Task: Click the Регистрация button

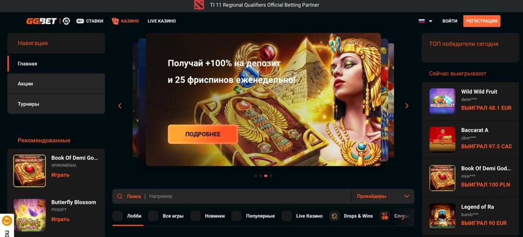Action: (x=482, y=21)
